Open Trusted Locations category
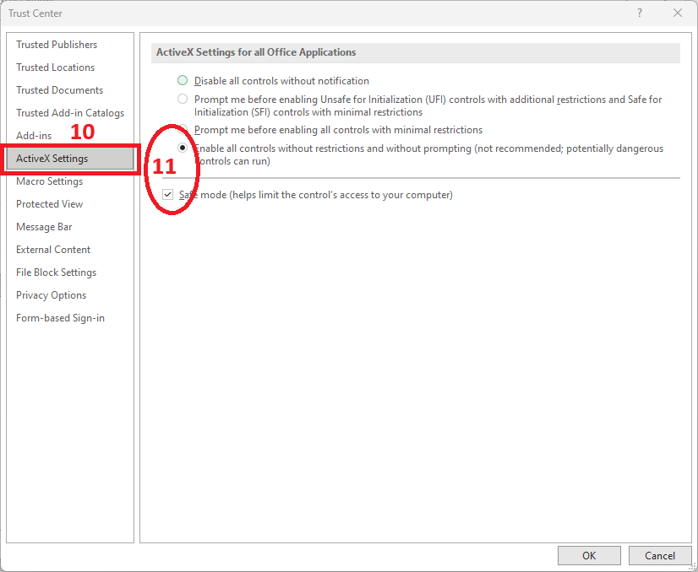This screenshot has width=698, height=572. pyautogui.click(x=56, y=67)
